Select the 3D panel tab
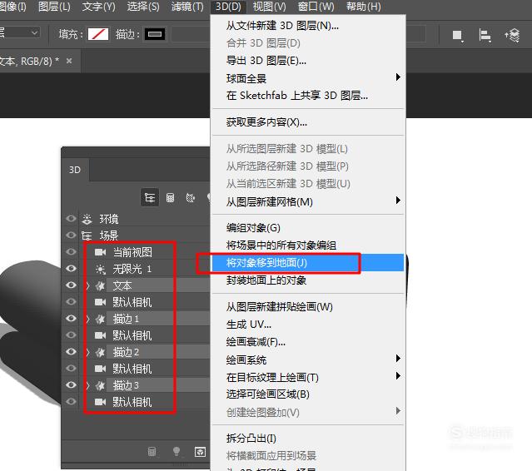The width and height of the screenshot is (532, 471). click(75, 170)
